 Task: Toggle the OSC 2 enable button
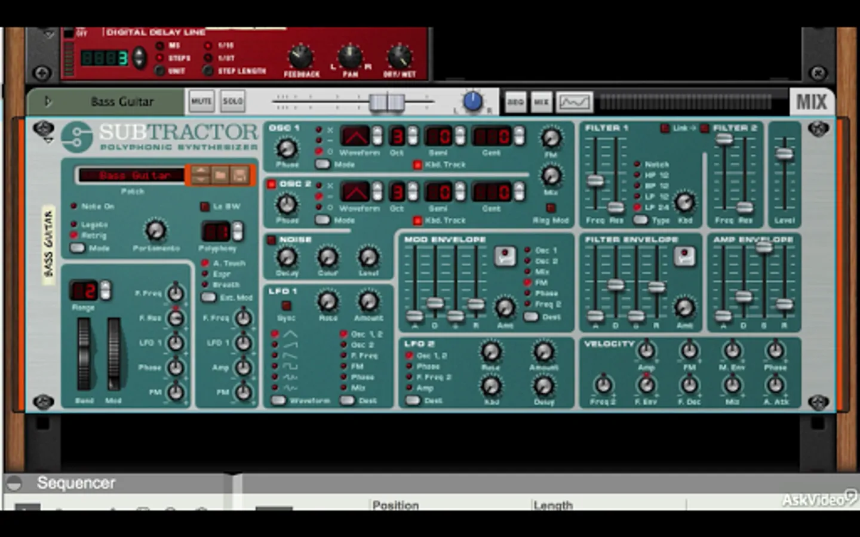pos(271,184)
